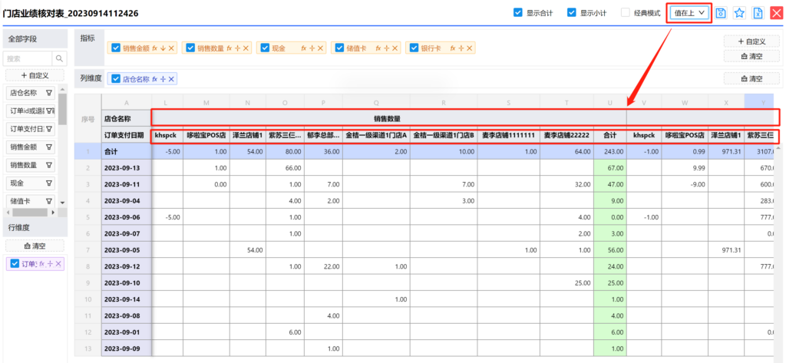
Task: Open fx formula for 储值卡 metric
Action: (x=379, y=48)
